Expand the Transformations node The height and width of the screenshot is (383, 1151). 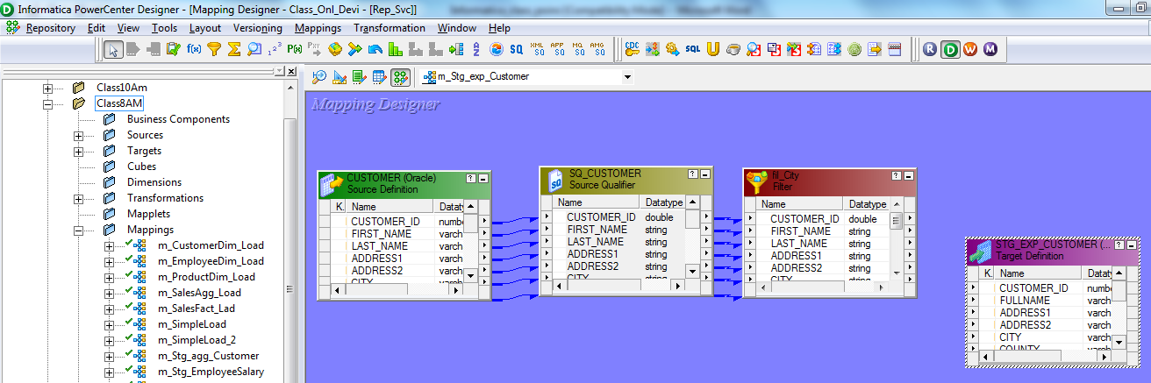coord(78,199)
